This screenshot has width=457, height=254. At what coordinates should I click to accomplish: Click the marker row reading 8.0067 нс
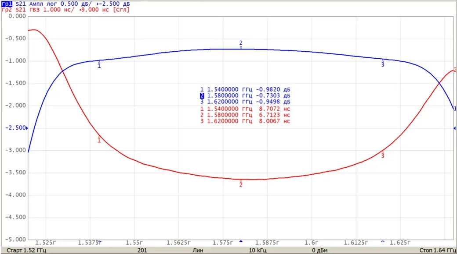(x=245, y=121)
